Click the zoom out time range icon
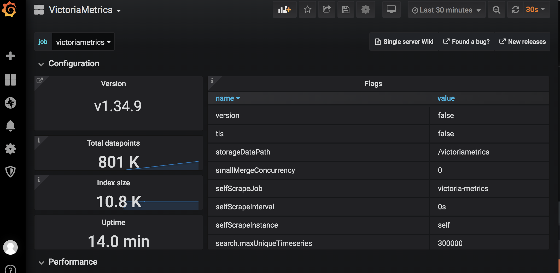This screenshot has width=560, height=273. point(496,10)
